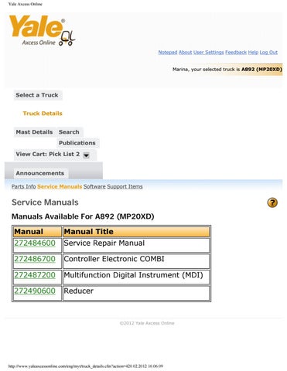Open the Select a Truck menu
The height and width of the screenshot is (371, 287).
(37, 95)
